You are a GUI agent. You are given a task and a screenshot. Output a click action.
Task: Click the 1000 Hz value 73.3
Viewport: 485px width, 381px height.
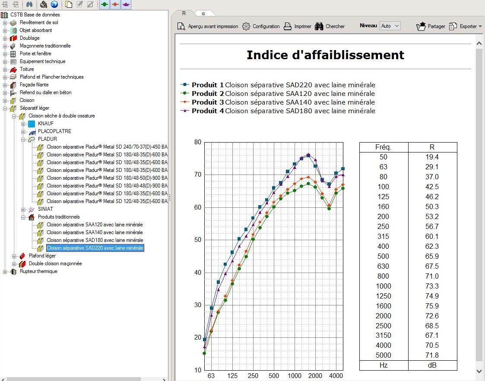(x=432, y=286)
